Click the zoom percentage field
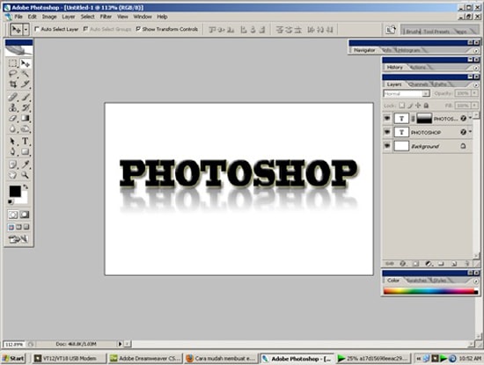Screen dimensions: 484x365 [x=13, y=344]
